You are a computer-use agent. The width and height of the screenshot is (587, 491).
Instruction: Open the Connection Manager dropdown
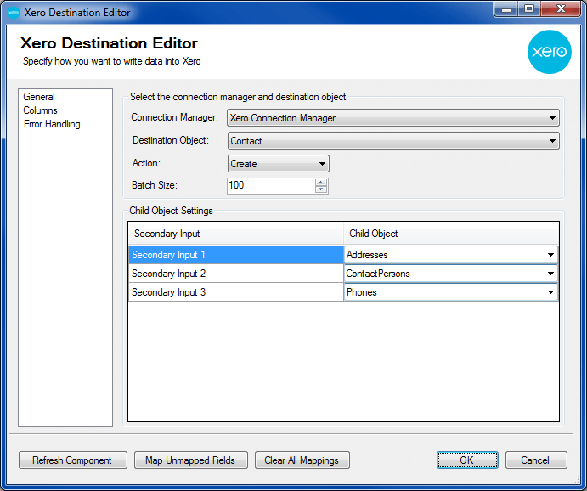click(x=393, y=118)
